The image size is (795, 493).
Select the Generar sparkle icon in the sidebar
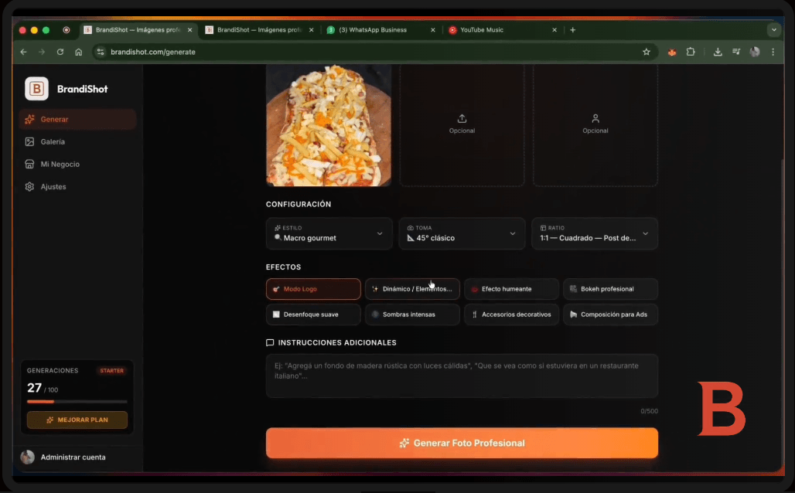pyautogui.click(x=29, y=120)
